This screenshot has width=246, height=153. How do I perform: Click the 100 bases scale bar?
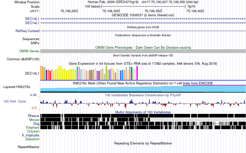coord(143,6)
